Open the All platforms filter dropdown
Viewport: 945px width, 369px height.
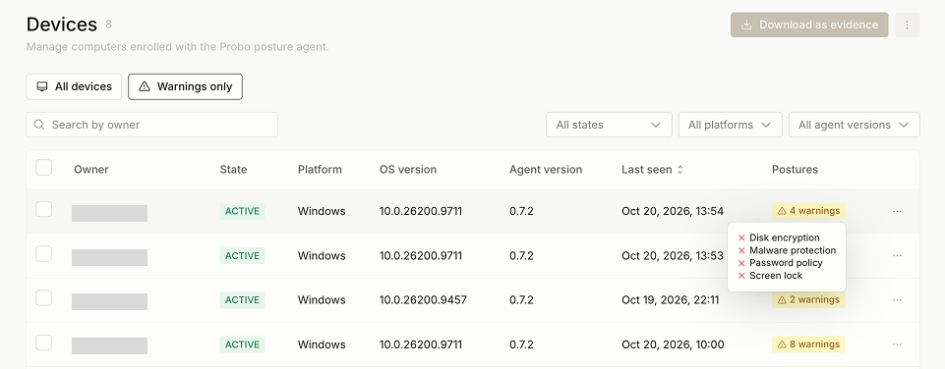(x=731, y=125)
